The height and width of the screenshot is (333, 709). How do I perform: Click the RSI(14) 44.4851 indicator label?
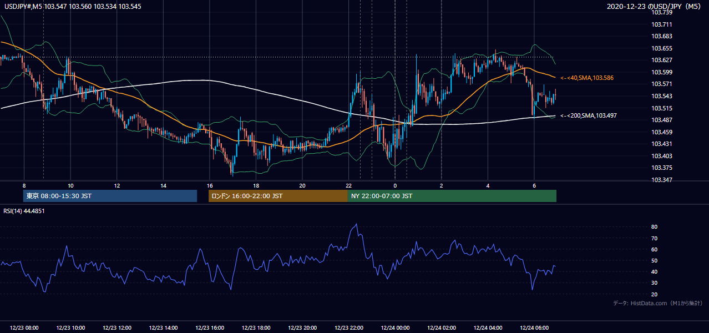coord(24,211)
